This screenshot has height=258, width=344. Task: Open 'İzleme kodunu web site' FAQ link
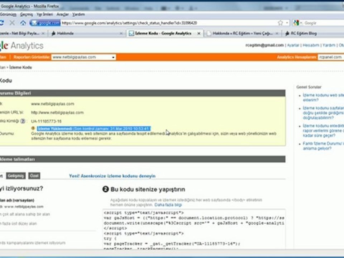coord(323,97)
